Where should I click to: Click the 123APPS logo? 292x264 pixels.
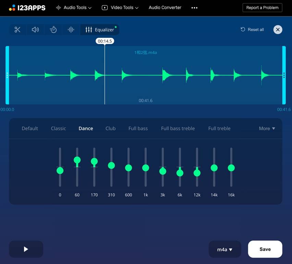point(27,8)
